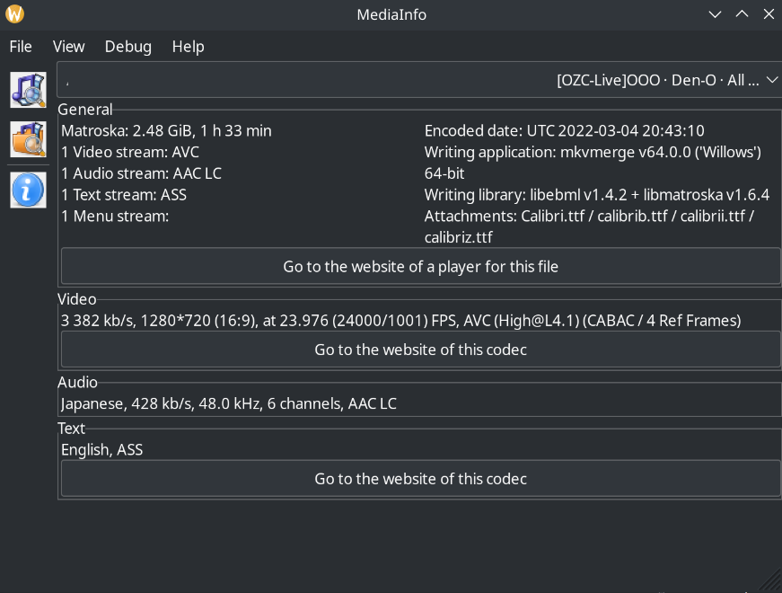
Task: Show the About dialog with the blue info icon
Action: [28, 190]
